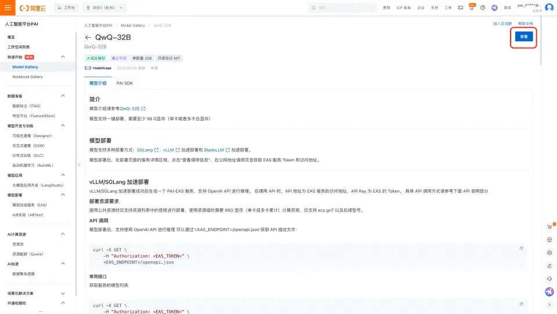557x314 pixels.
Task: Click the floating edit feedback pencil icon
Action: [x=549, y=266]
